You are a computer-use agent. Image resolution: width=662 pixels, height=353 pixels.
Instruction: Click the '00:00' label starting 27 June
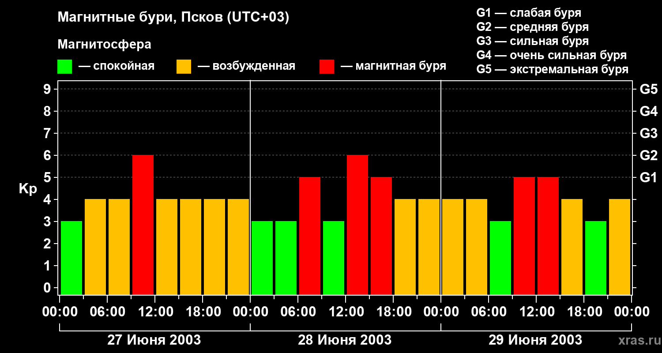(x=60, y=312)
